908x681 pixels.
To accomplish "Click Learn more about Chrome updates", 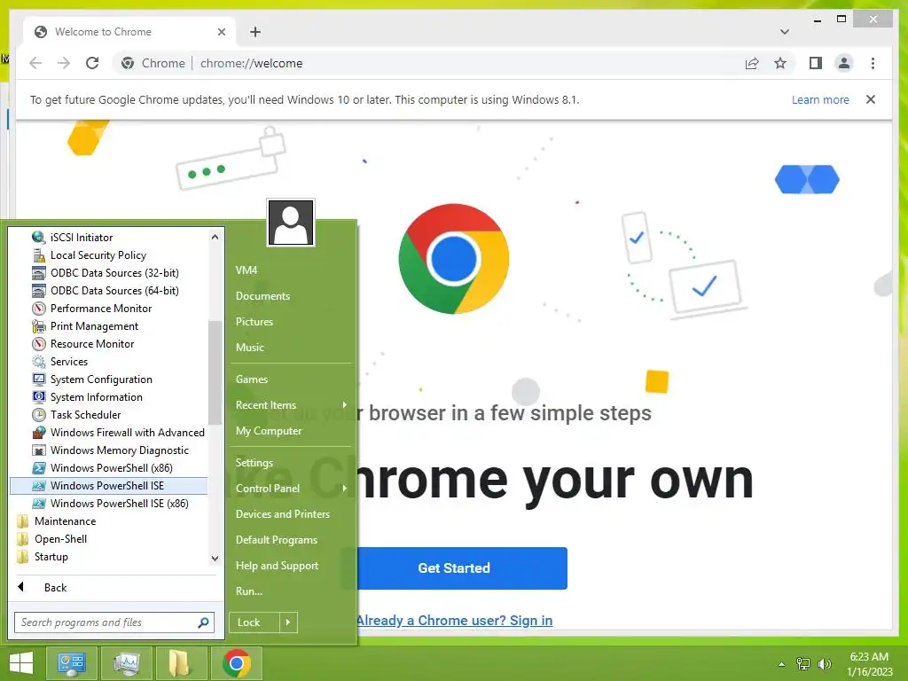I will (x=820, y=99).
